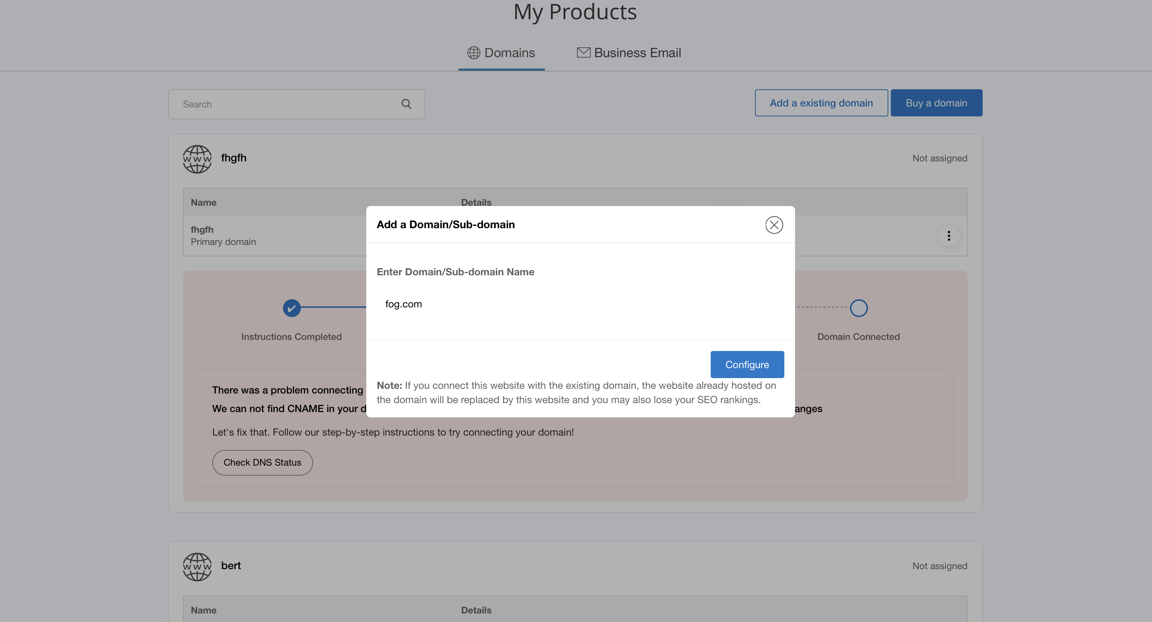This screenshot has width=1152, height=622.
Task: Click the My Products page heading
Action: (575, 12)
